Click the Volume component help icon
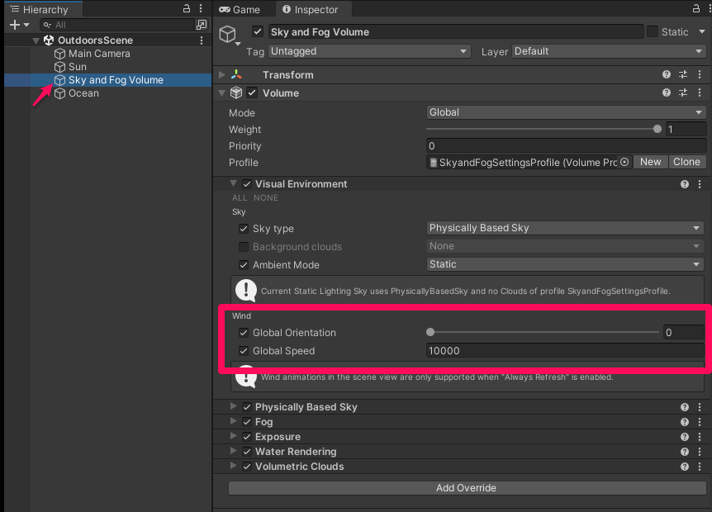The image size is (712, 512). (666, 92)
